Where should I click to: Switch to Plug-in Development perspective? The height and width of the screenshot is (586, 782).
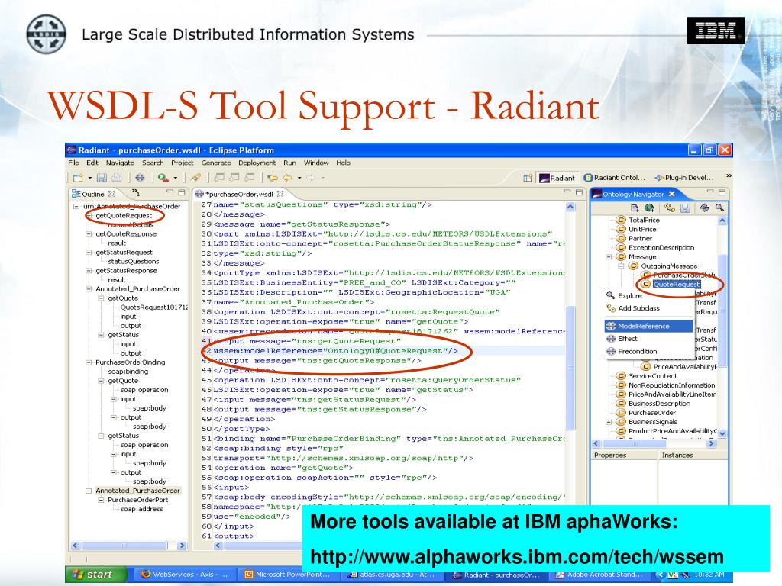(x=684, y=178)
